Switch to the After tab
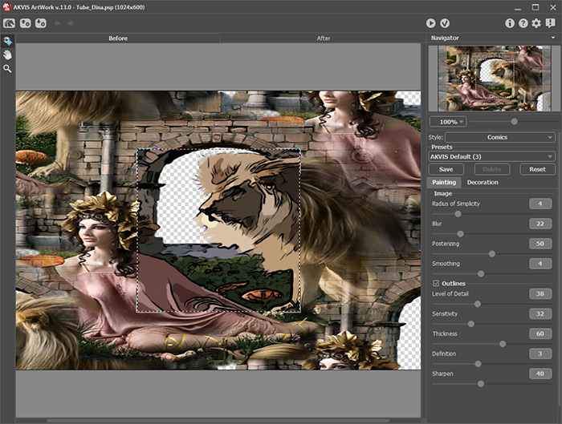562x424 pixels. (x=324, y=38)
